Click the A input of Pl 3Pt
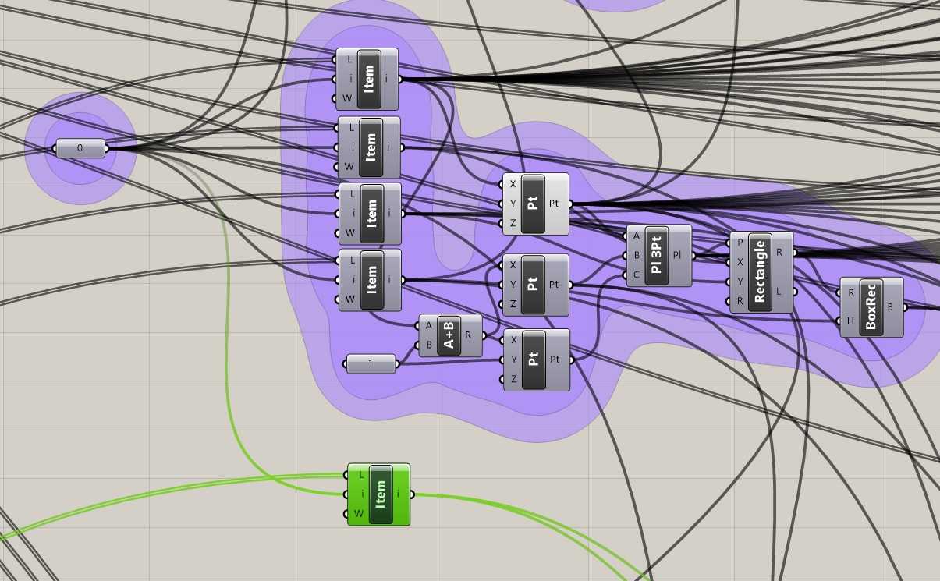 tap(637, 236)
